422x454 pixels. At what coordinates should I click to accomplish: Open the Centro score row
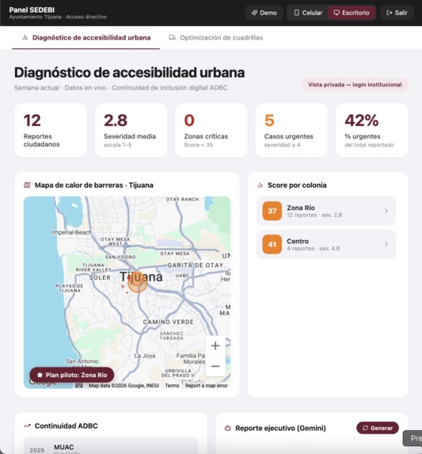coord(326,244)
